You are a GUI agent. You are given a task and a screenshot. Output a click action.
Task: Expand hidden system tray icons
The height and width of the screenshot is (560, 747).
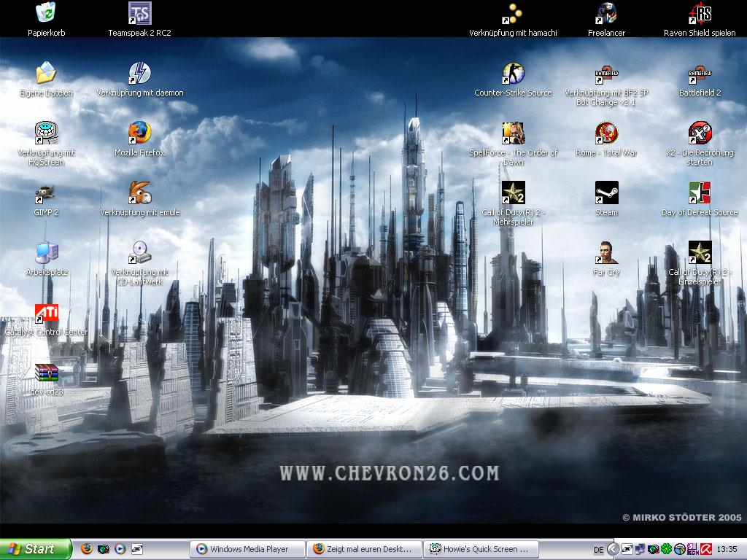(x=613, y=550)
